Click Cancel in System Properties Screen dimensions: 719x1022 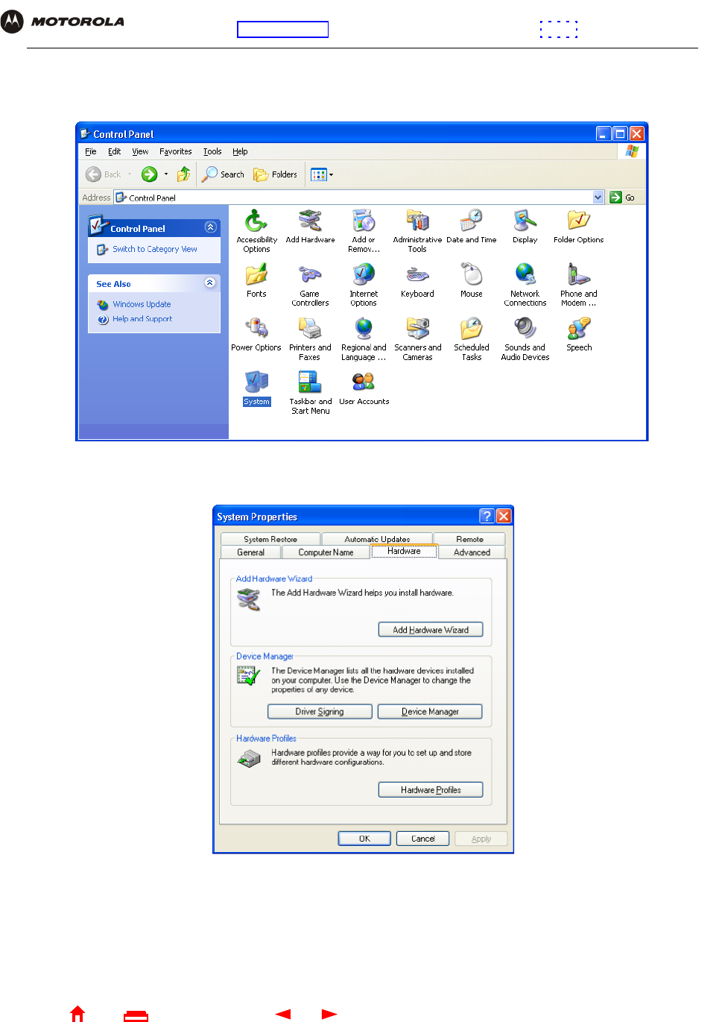422,839
